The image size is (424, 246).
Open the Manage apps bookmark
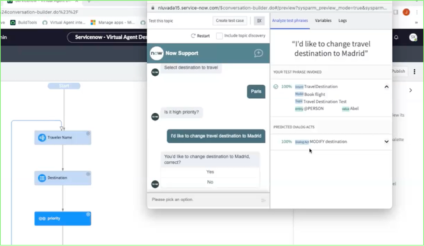pyautogui.click(x=112, y=22)
